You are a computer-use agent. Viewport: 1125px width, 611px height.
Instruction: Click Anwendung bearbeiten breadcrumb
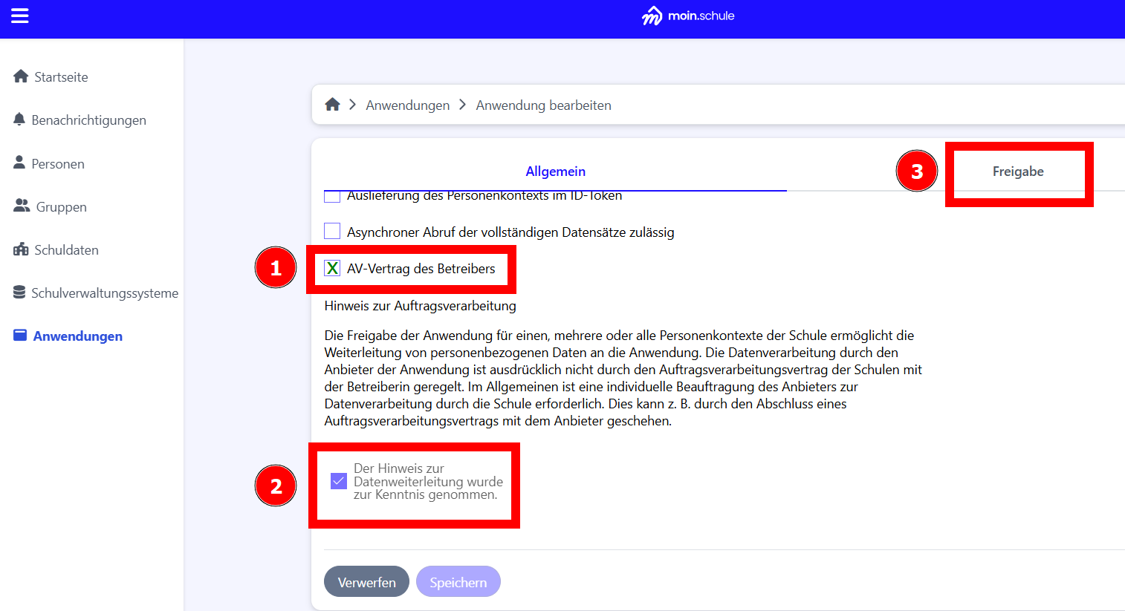(544, 105)
